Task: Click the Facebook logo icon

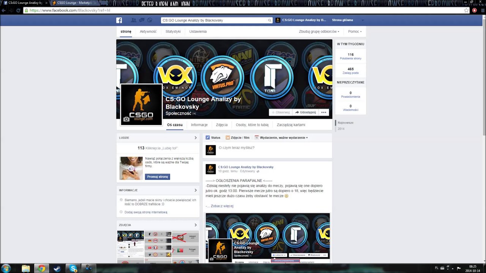Action: click(119, 20)
